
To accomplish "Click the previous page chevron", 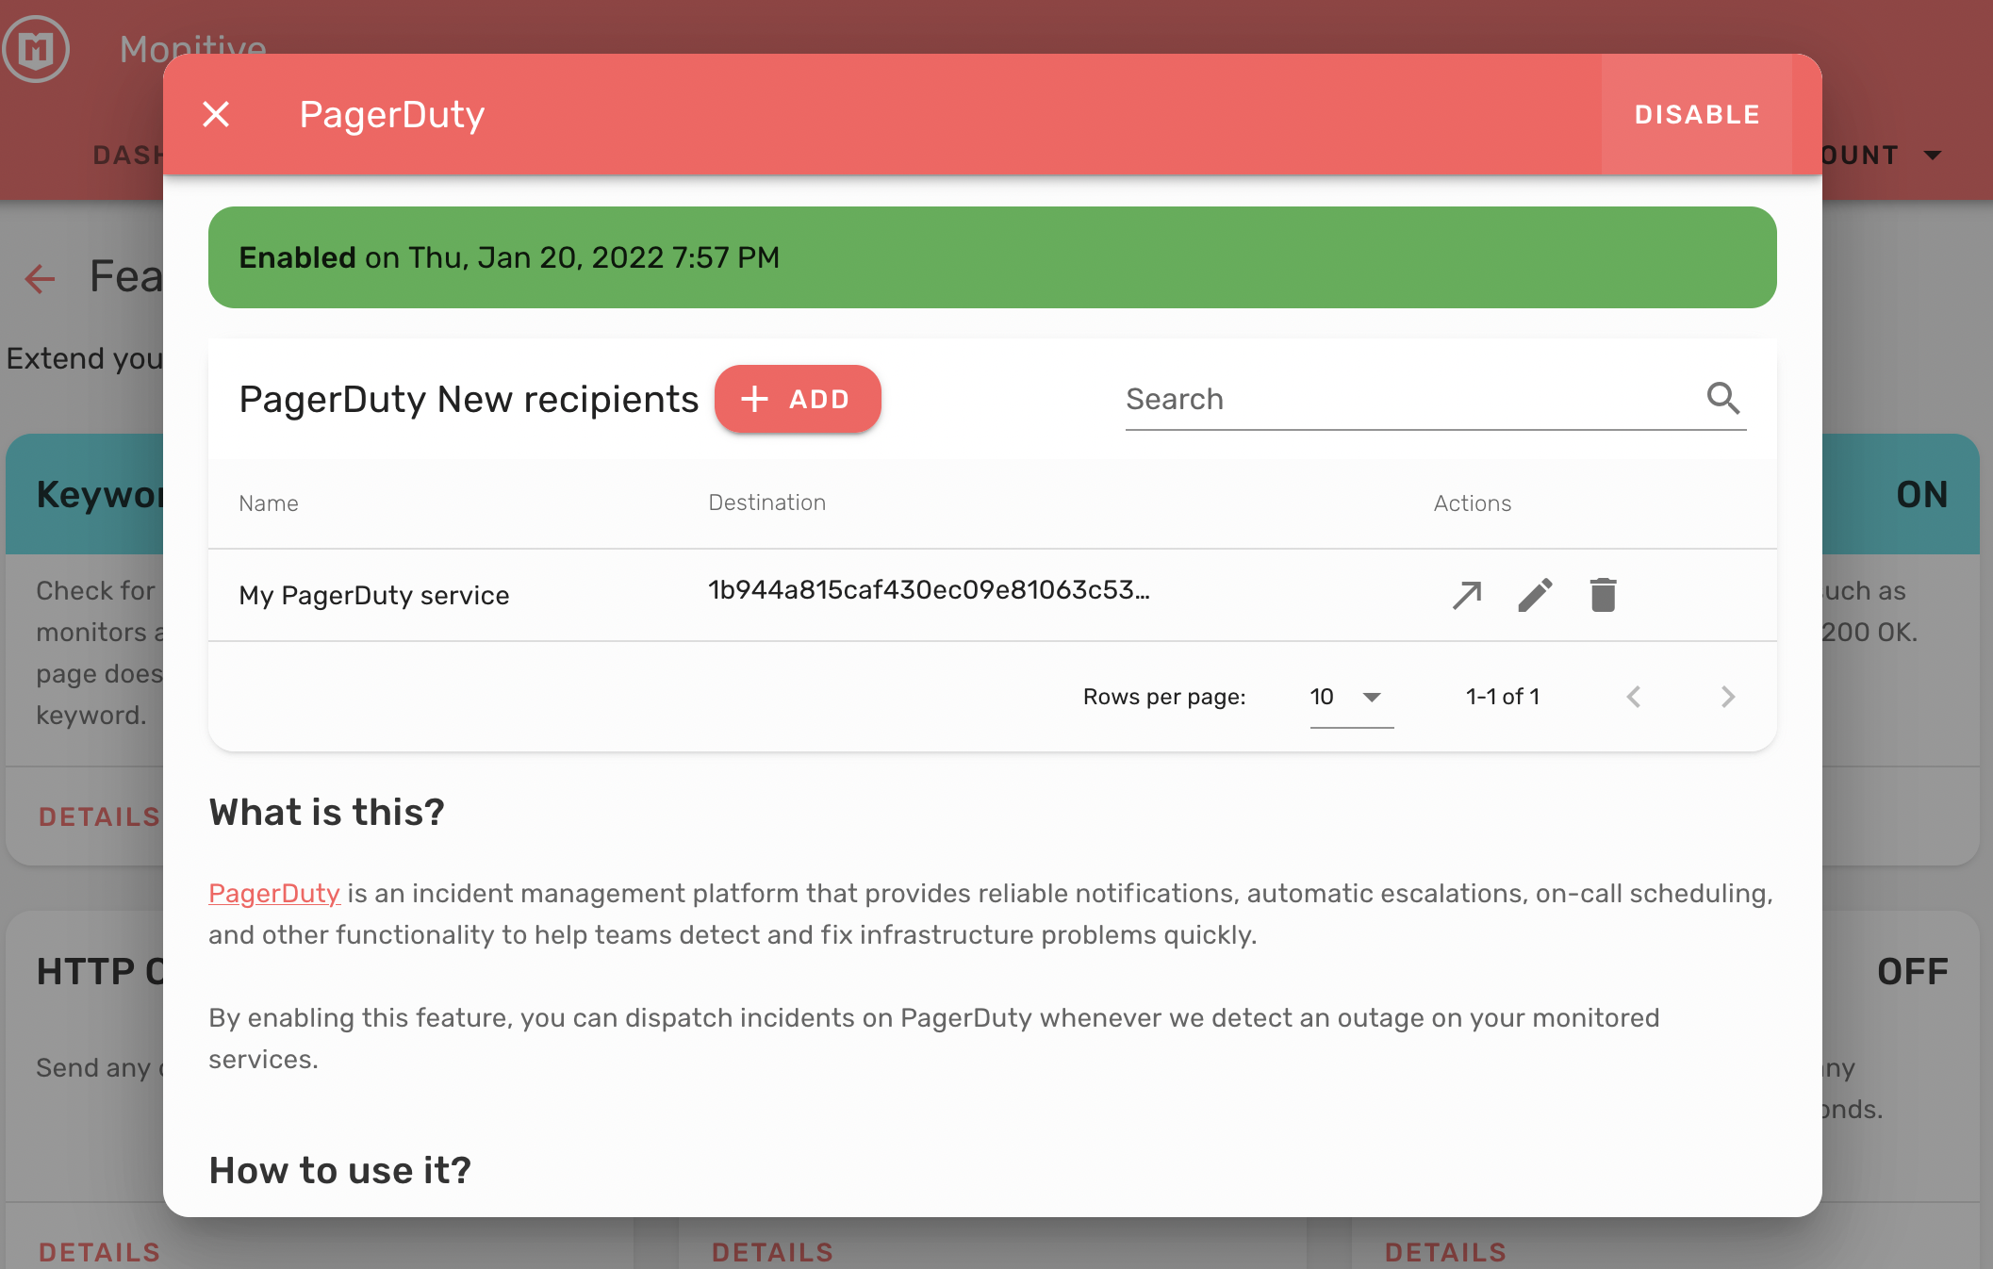I will tap(1634, 697).
